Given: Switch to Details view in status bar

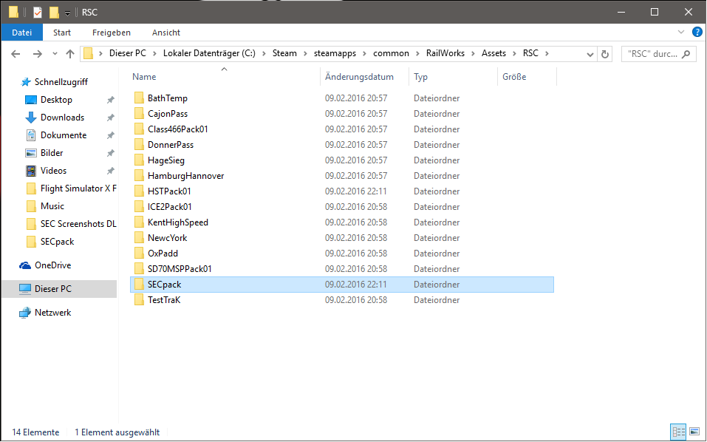Looking at the screenshot, I should click(x=678, y=432).
